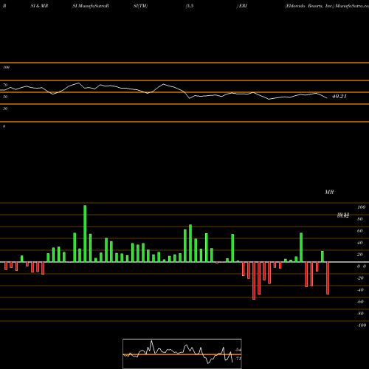
Task: Click the MR axis label -20
Action: pyautogui.click(x=360, y=278)
